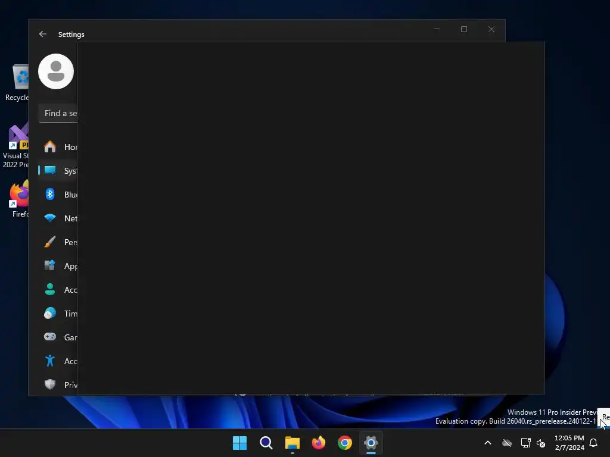Click the muted volume tray icon
Image resolution: width=610 pixels, height=457 pixels.
(541, 443)
